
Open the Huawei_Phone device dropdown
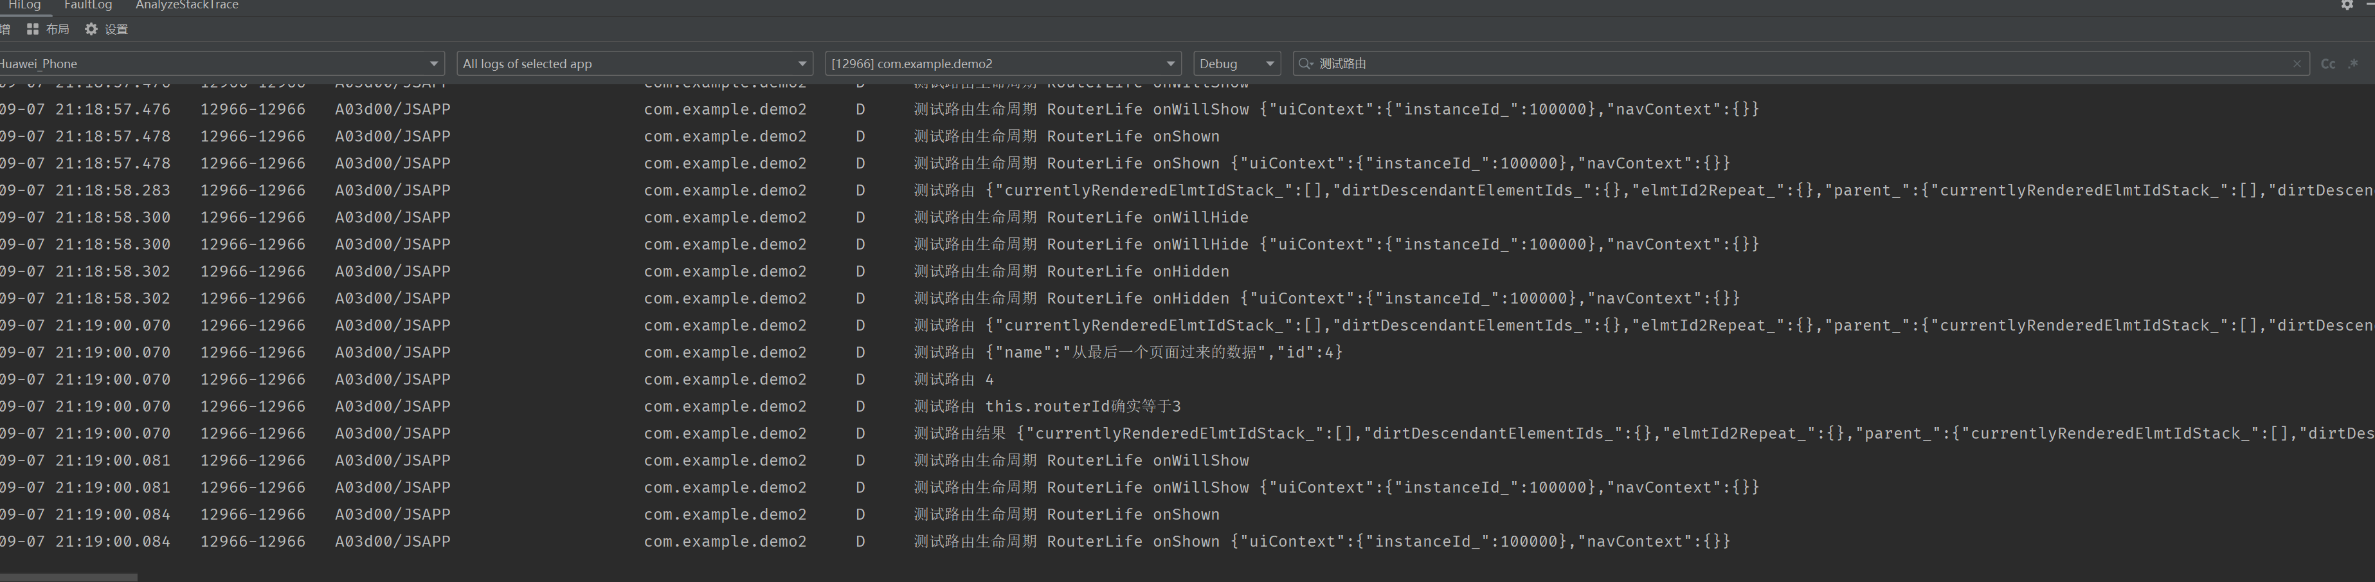coord(221,64)
